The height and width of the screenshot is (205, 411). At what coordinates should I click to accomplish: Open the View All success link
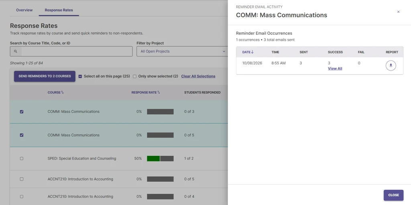point(335,68)
